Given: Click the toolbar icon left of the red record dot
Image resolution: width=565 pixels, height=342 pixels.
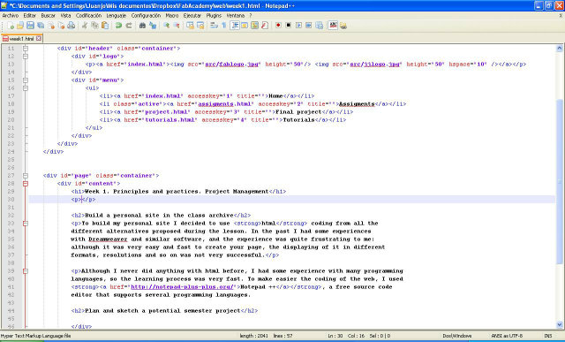Looking at the screenshot, I should [x=265, y=26].
